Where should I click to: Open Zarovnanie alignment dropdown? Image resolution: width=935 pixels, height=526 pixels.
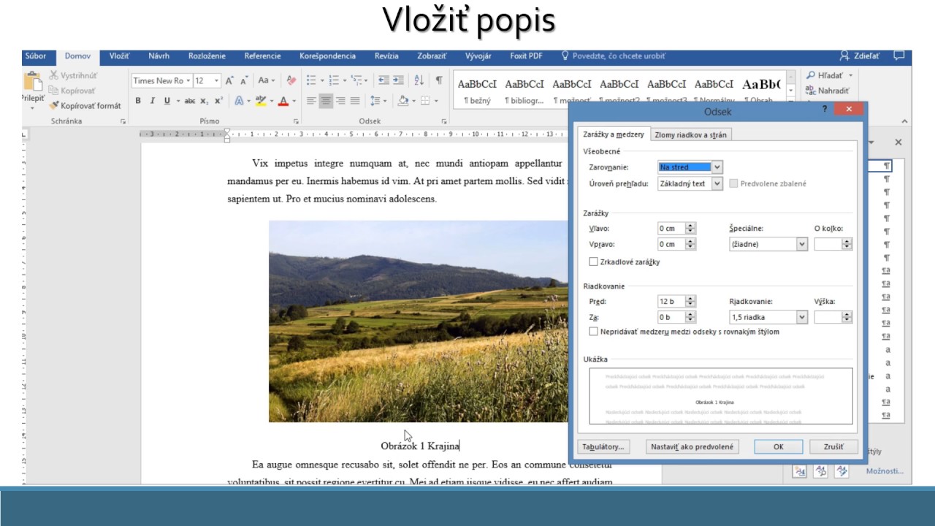[717, 167]
